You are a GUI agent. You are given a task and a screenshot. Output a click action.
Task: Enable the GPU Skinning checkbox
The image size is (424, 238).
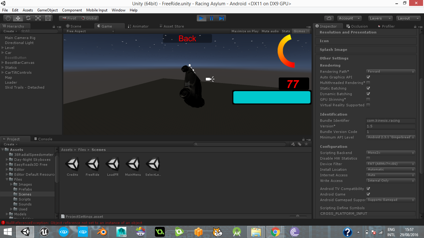coord(368,99)
